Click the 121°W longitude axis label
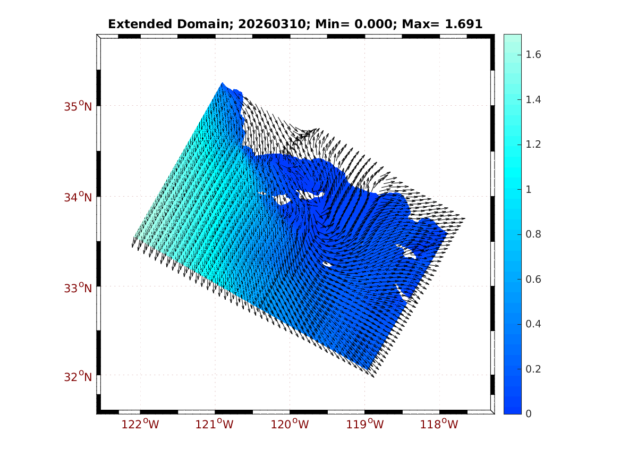This screenshot has height=465, width=620. pos(215,425)
